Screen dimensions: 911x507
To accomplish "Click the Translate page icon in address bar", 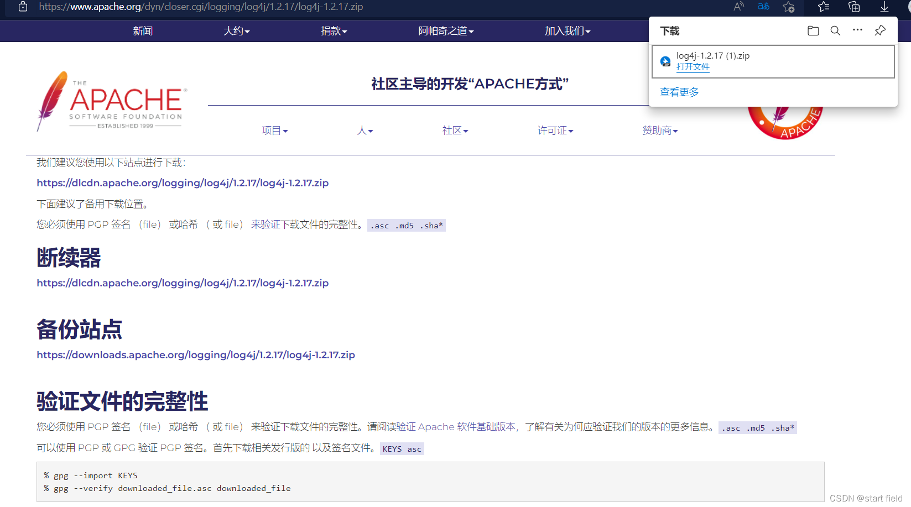I will 763,7.
